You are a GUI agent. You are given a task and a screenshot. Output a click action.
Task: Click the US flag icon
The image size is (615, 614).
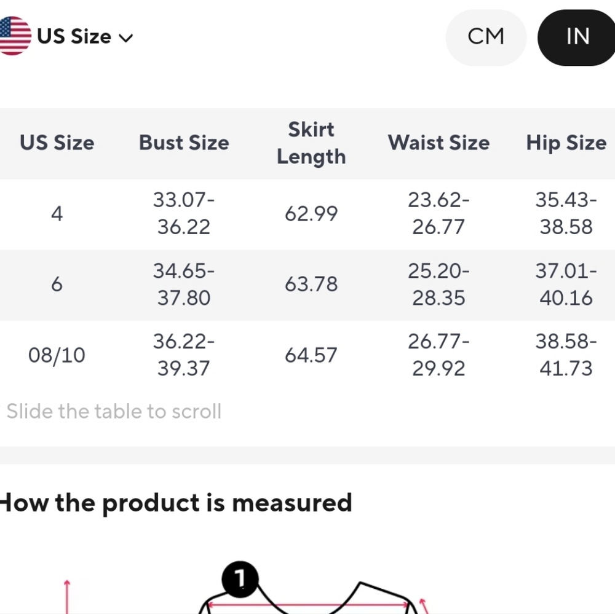[x=15, y=36]
